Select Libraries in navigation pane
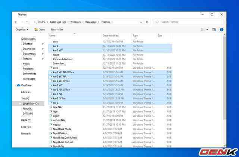This screenshot has width=239, height=157. pos(26,92)
